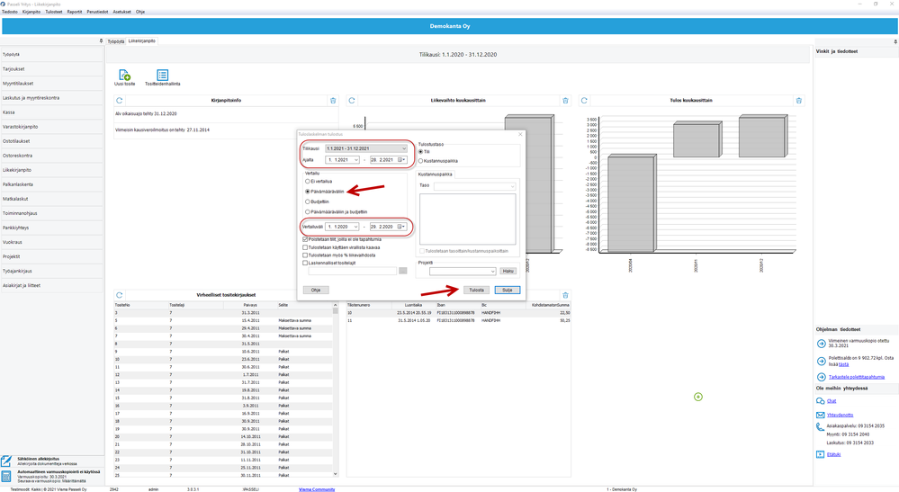Screen dimensions: 899x492
Task: Open the Raportit menu
Action: (75, 12)
